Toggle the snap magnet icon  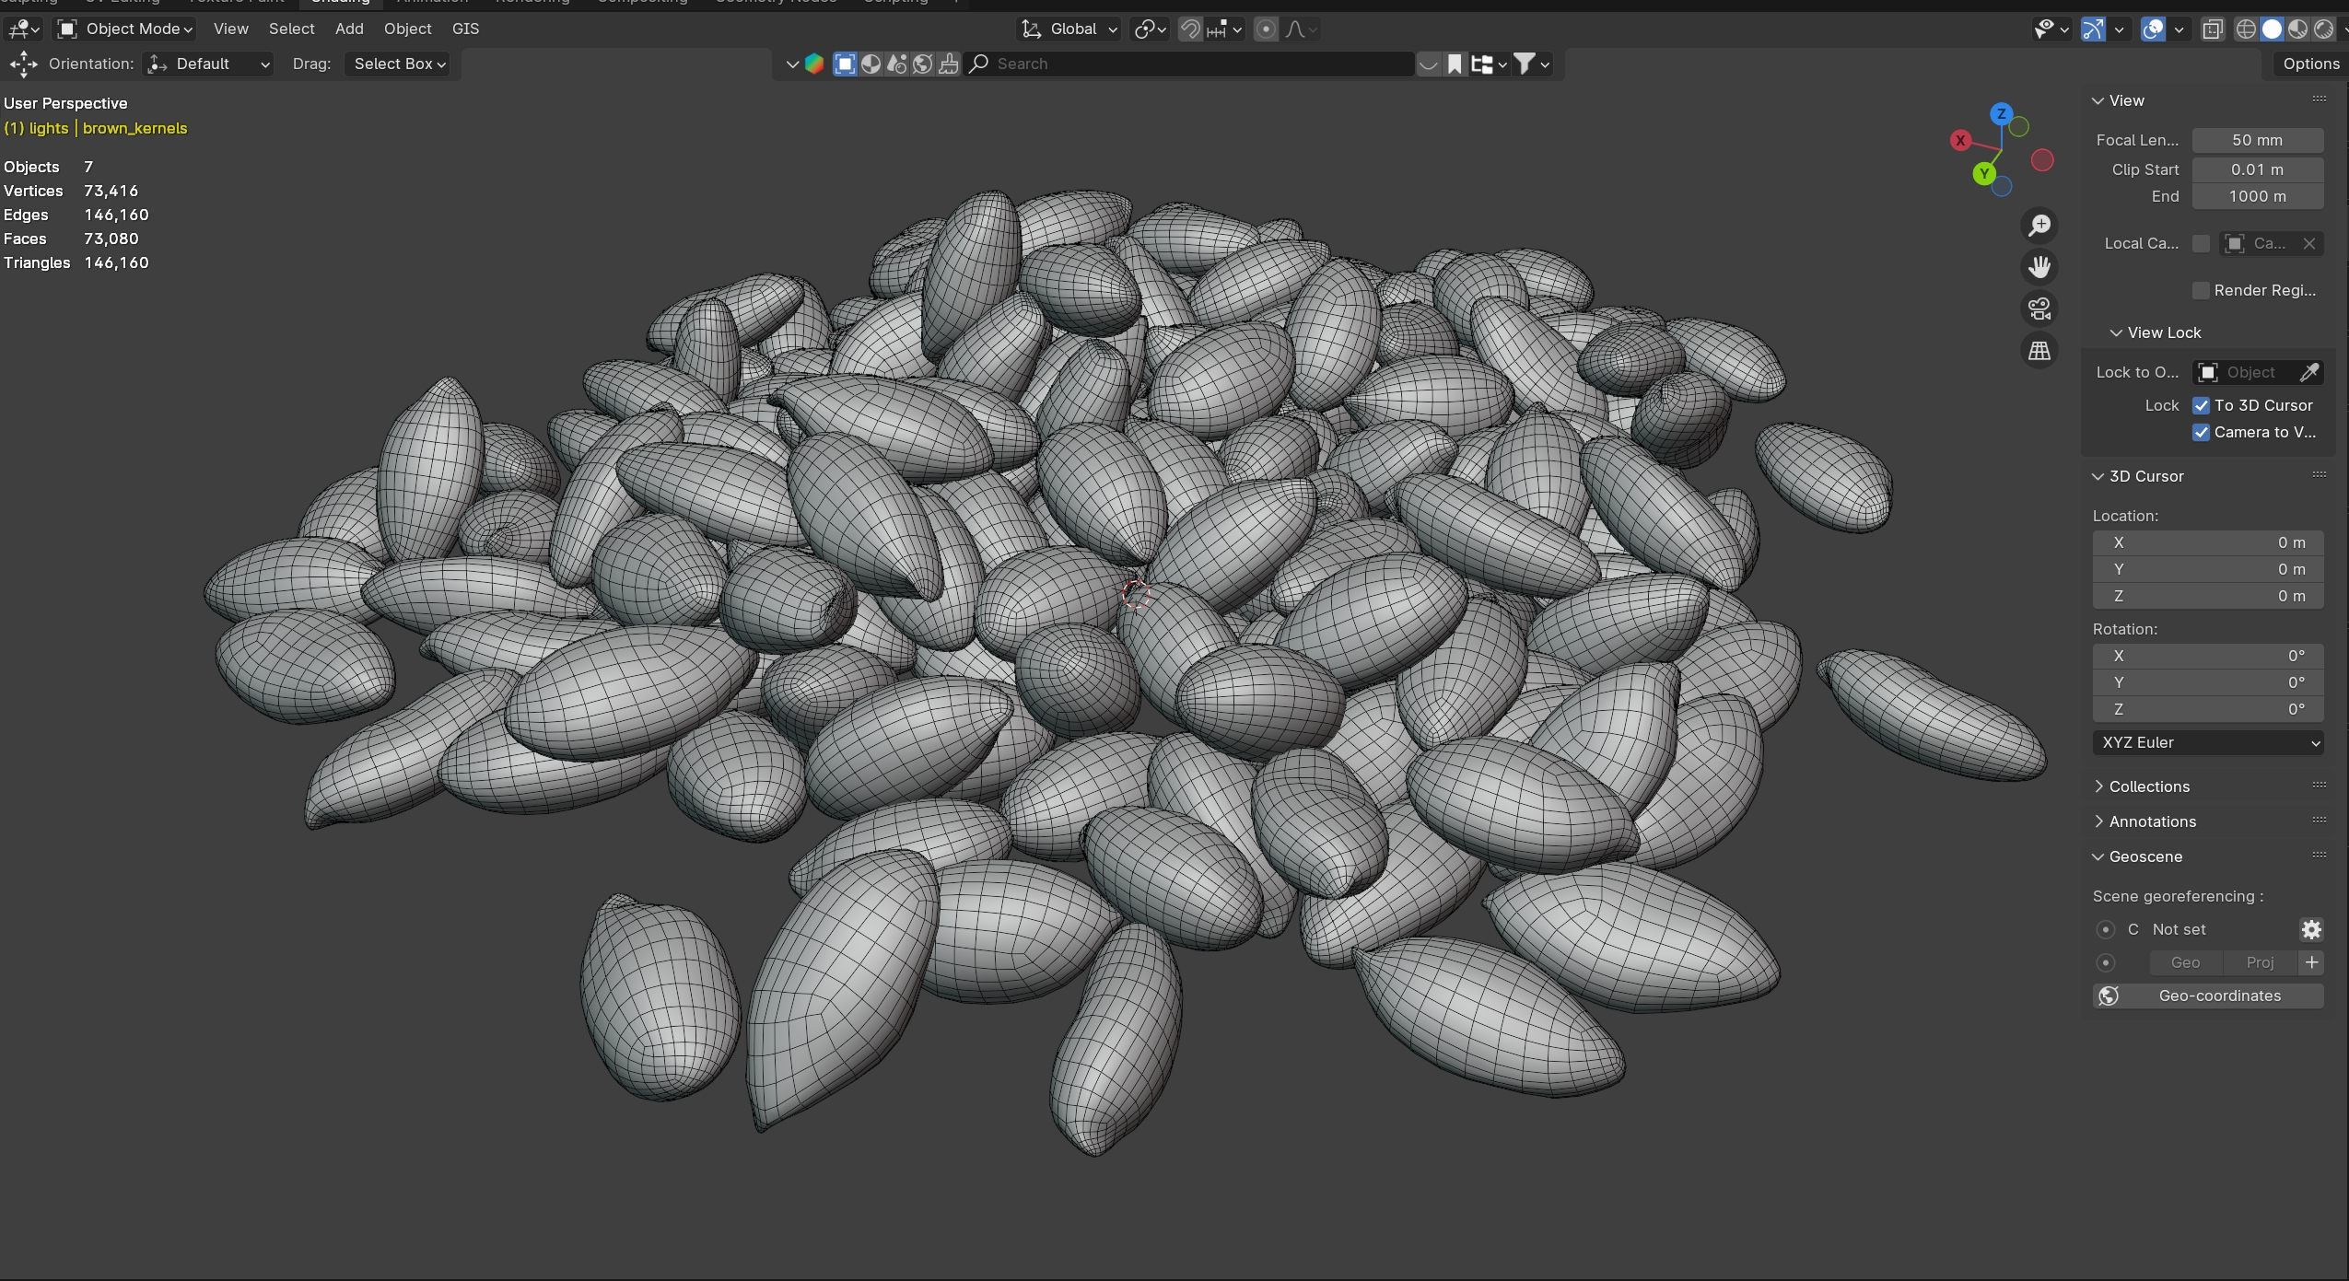1190,29
